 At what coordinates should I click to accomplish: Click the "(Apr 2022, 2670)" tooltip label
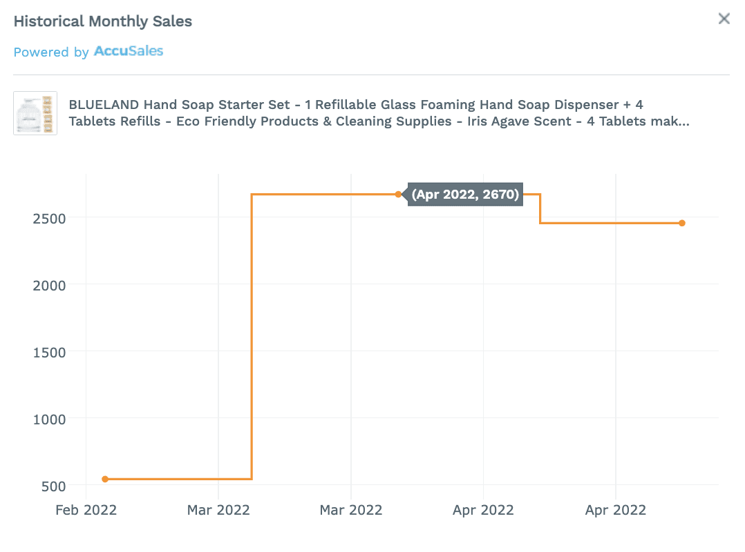pyautogui.click(x=464, y=195)
